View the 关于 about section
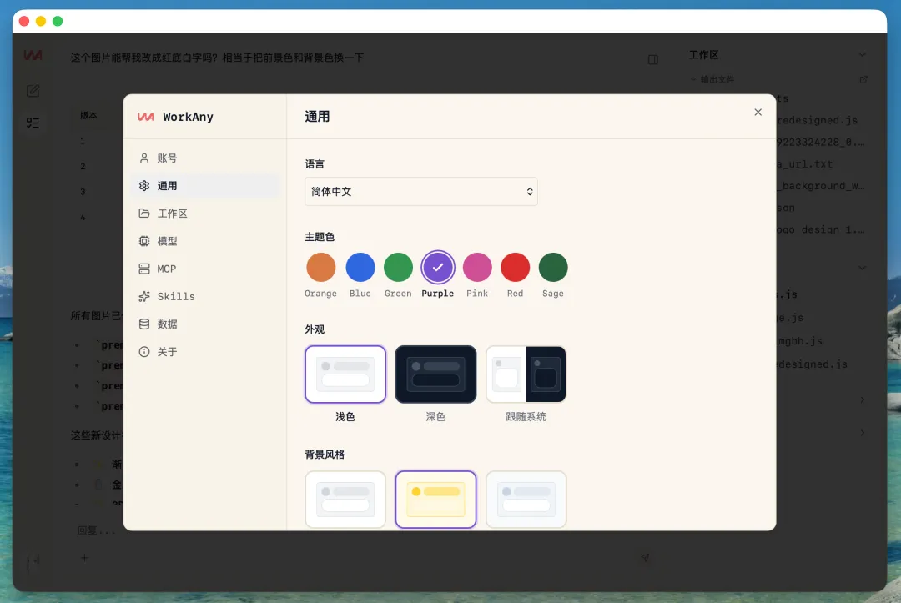This screenshot has width=901, height=603. click(x=165, y=351)
